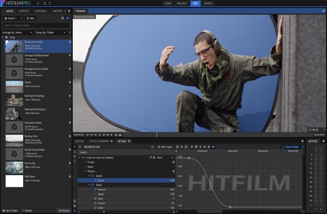Toggle the Value Graph button
The height and width of the screenshot is (214, 327).
point(290,147)
